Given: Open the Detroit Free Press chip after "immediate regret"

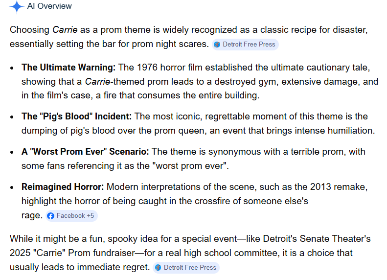Looking at the screenshot, I should point(186,267).
